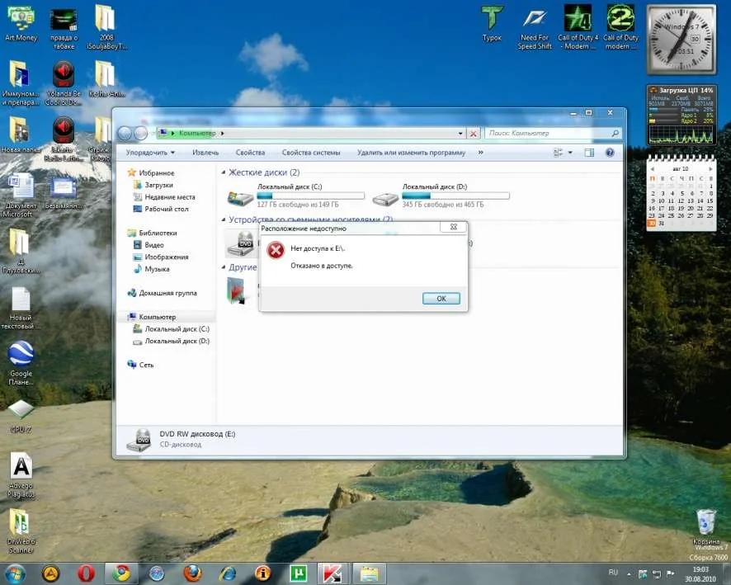
Task: Expand the toolbar overflow chevron
Action: (x=480, y=153)
